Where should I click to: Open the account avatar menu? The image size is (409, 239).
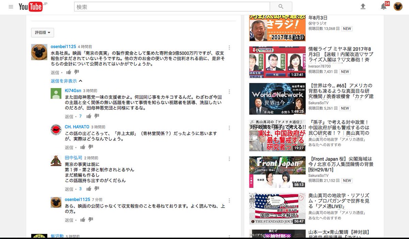click(x=398, y=6)
